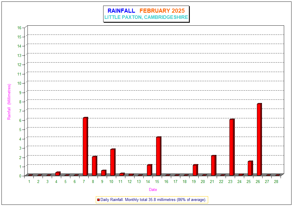The image size is (293, 206).
Task: Click y-axis value label '0'
Action: pyautogui.click(x=20, y=176)
